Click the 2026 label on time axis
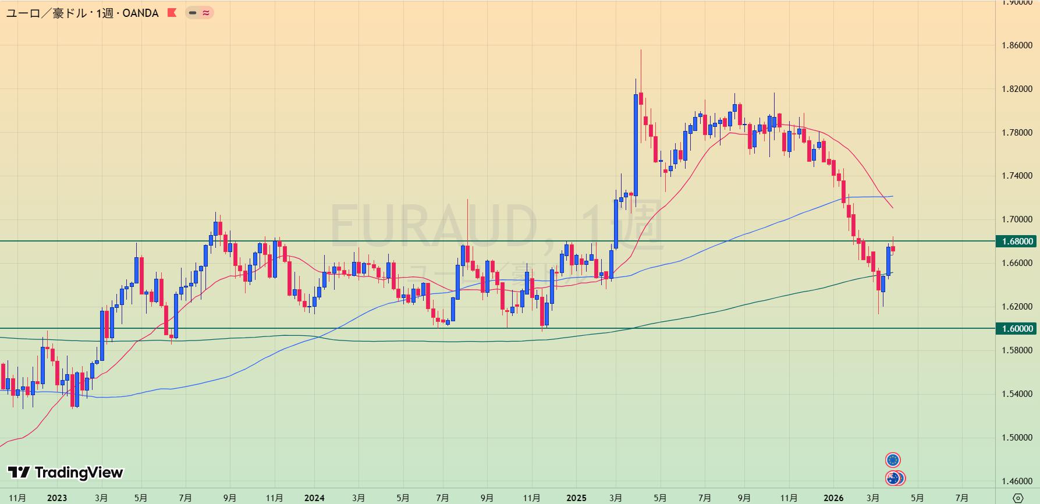Screen dimensions: 1040x504 pyautogui.click(x=833, y=498)
